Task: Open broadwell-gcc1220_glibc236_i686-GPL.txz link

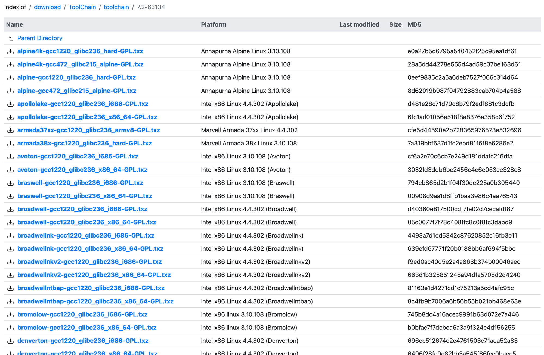Action: (82, 209)
